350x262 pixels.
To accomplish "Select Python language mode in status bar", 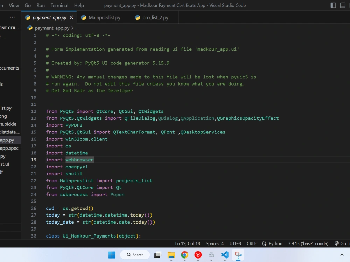I will 275,243.
